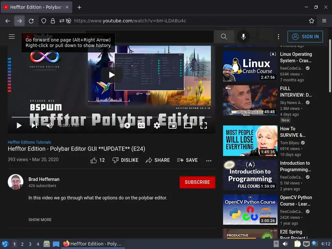
Task: Open OpenCV Python Course thumbnail
Action: click(x=250, y=209)
